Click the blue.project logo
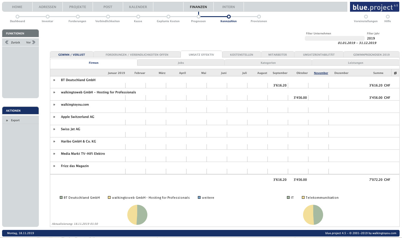 tap(375, 7)
